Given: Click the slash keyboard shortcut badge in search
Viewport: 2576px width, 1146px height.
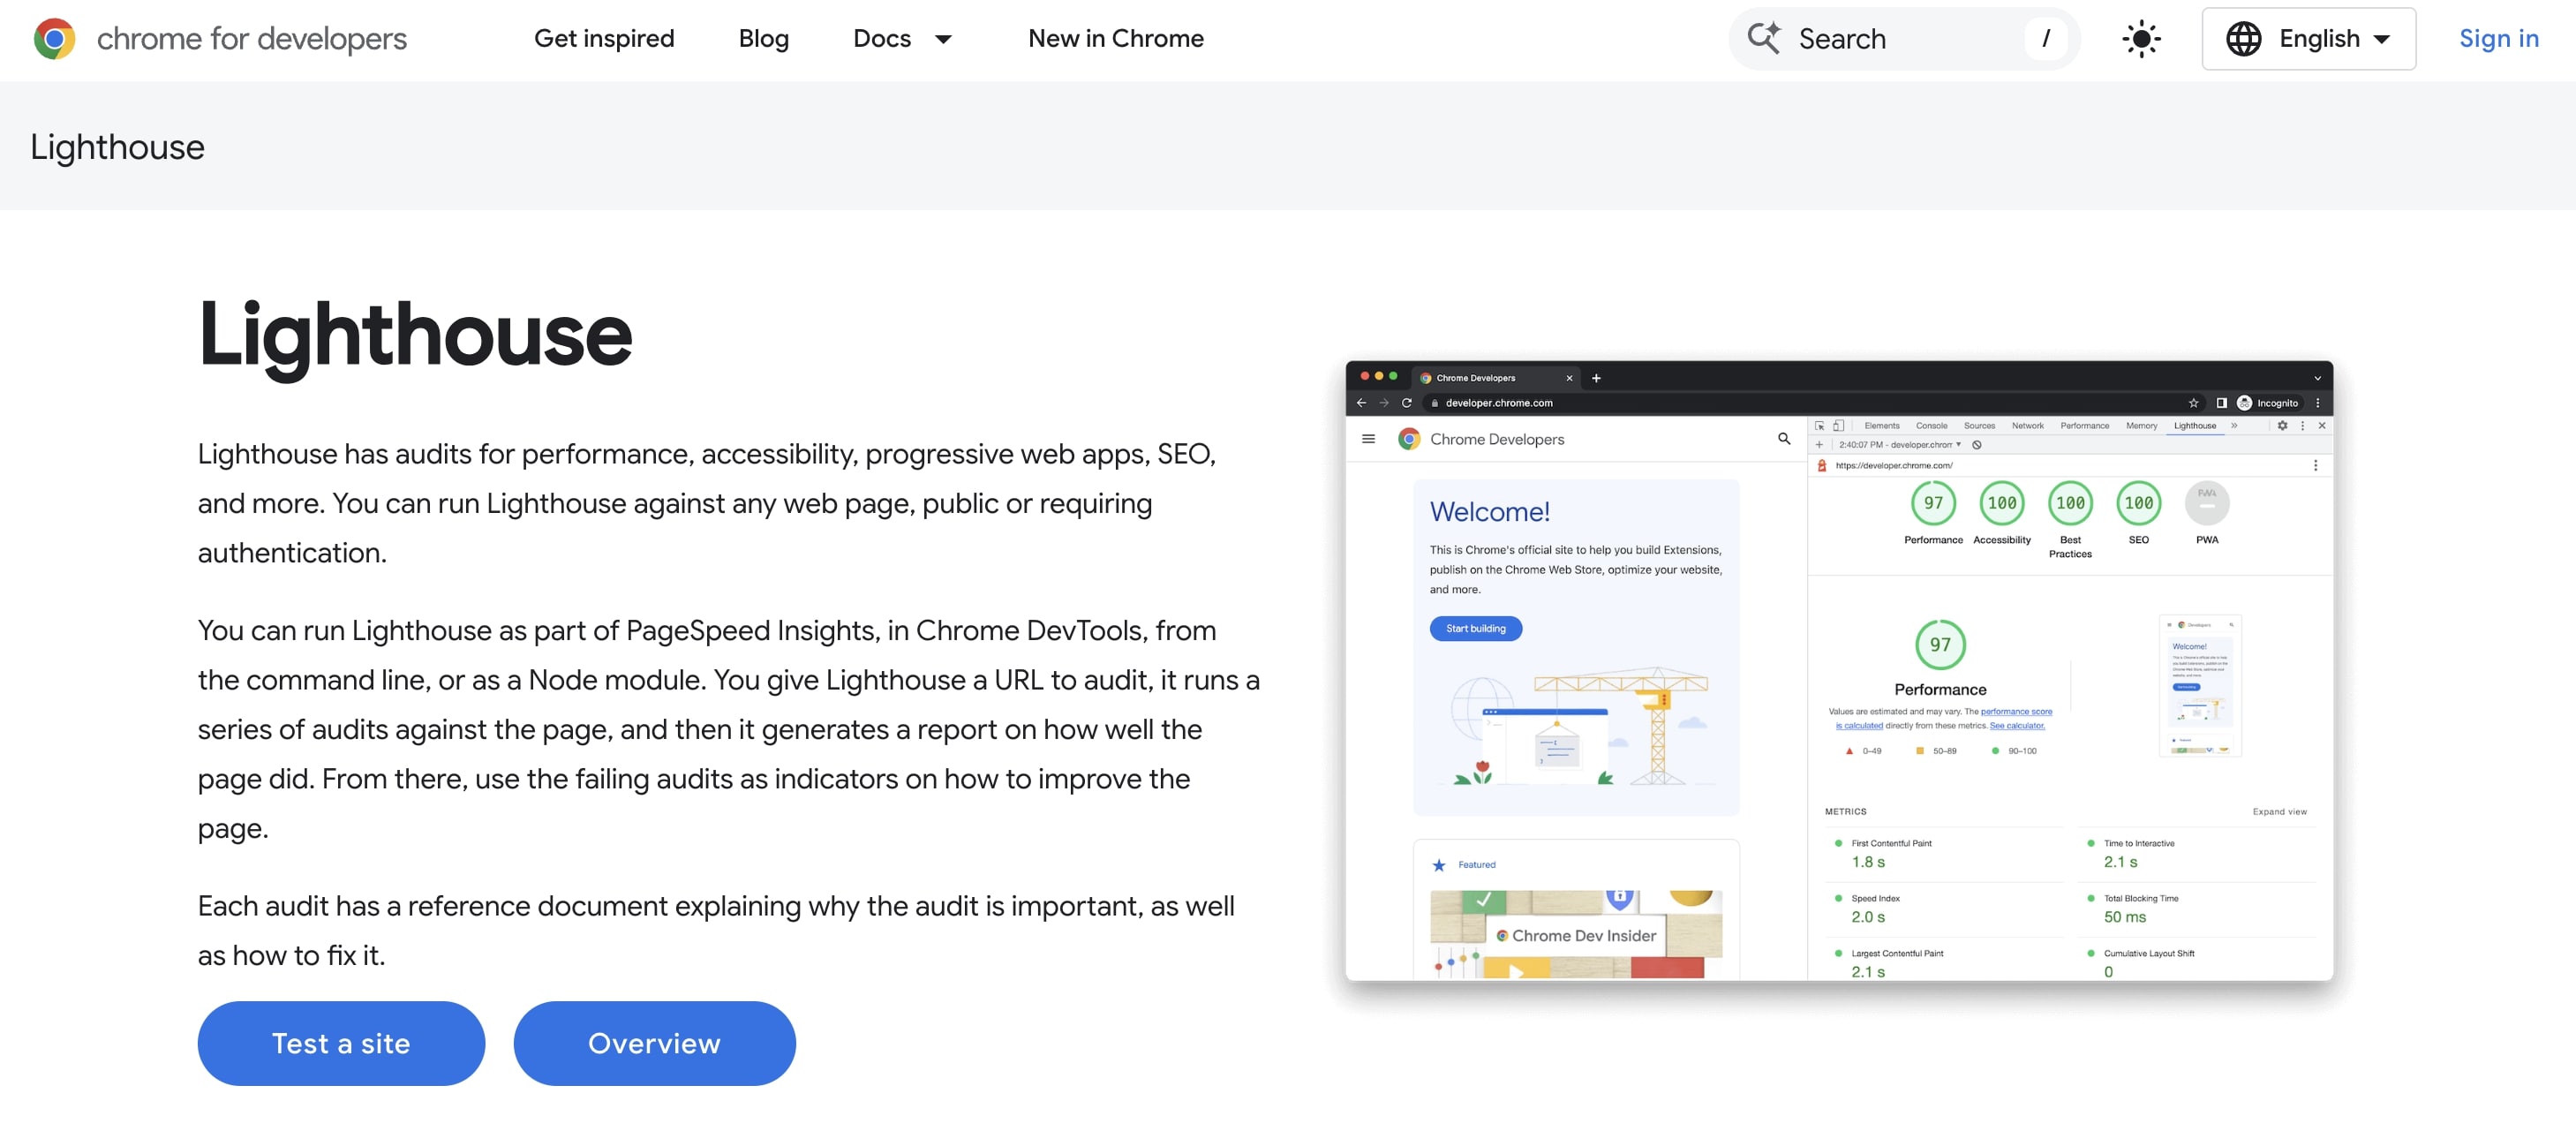Looking at the screenshot, I should point(2046,39).
